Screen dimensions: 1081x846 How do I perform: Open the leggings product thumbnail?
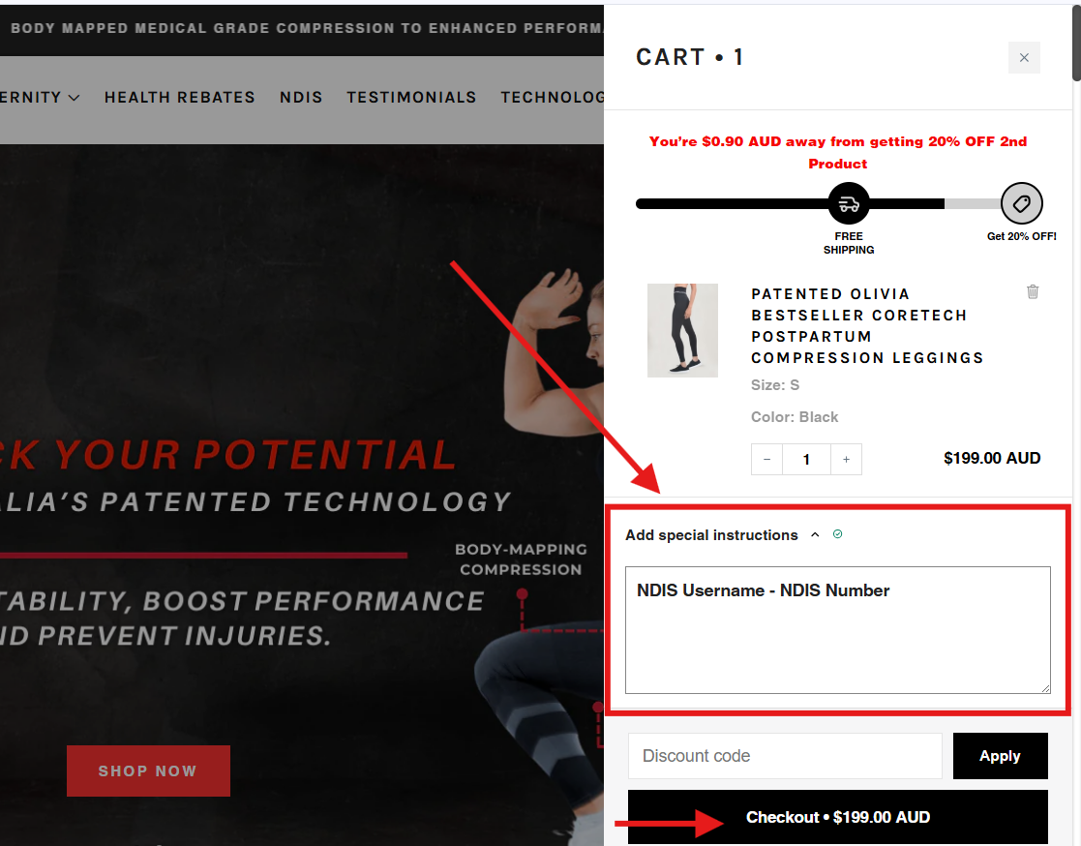point(682,330)
